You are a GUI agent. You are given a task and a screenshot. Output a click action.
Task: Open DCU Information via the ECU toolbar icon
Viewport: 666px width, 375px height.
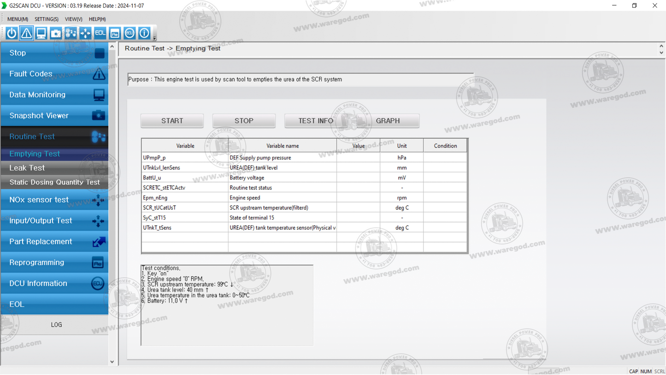(129, 33)
